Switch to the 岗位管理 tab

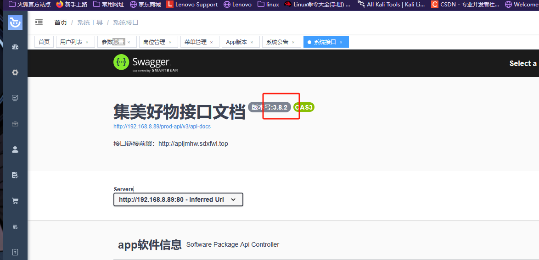(x=154, y=42)
